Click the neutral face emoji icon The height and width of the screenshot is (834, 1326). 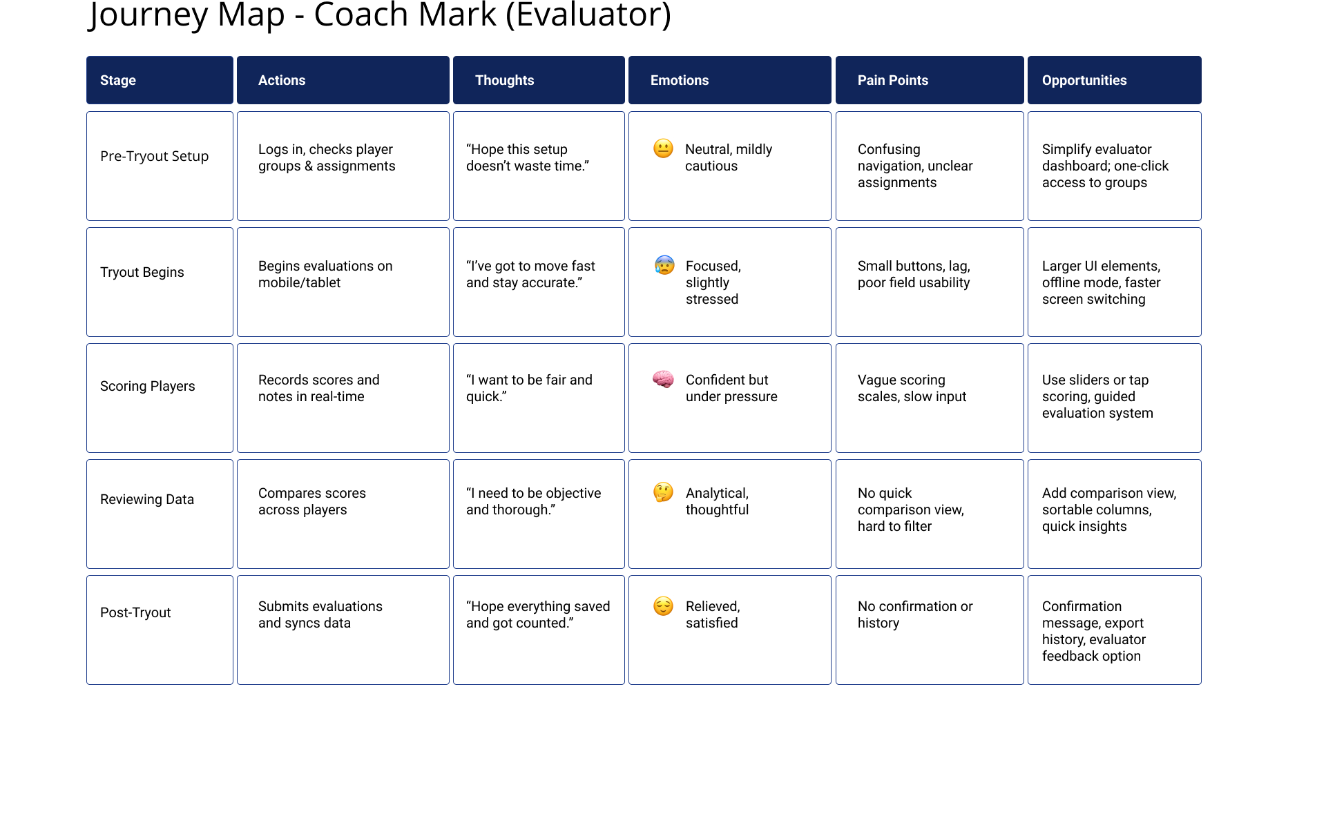click(663, 149)
